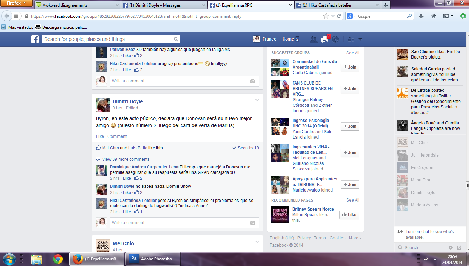Click the new message compose icon in chat

(x=459, y=248)
